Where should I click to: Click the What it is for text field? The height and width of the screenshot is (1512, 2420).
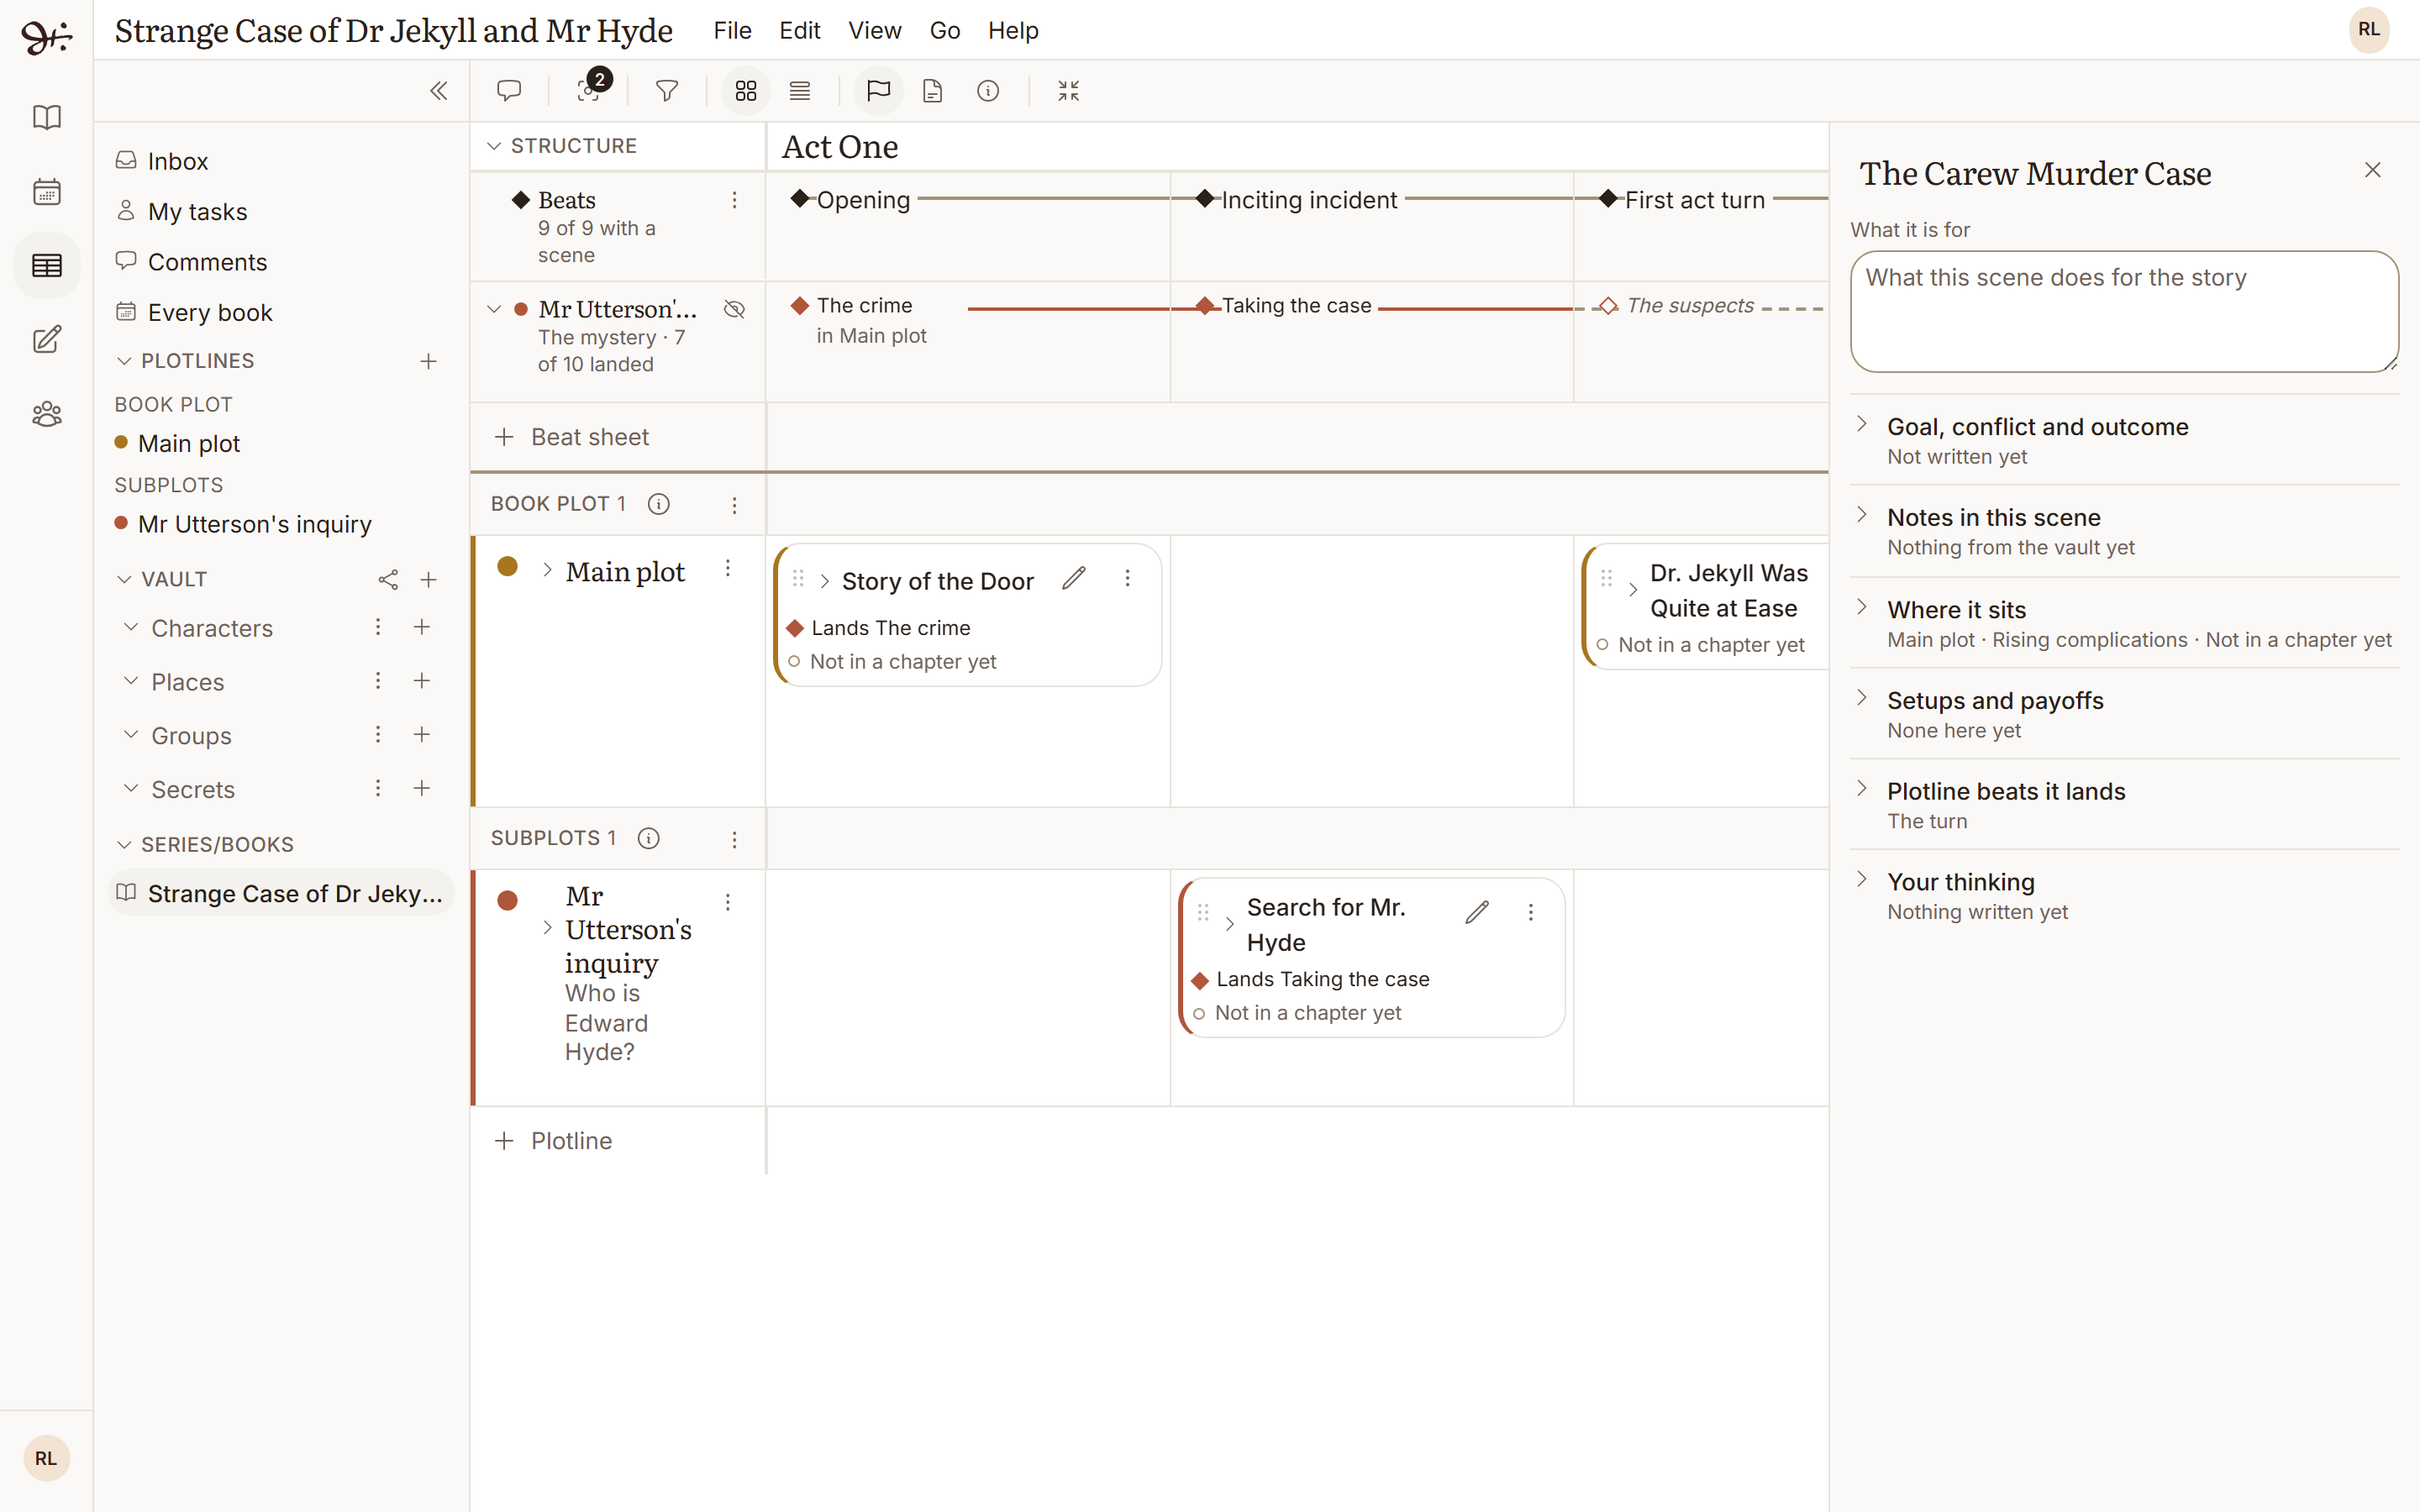tap(2124, 311)
